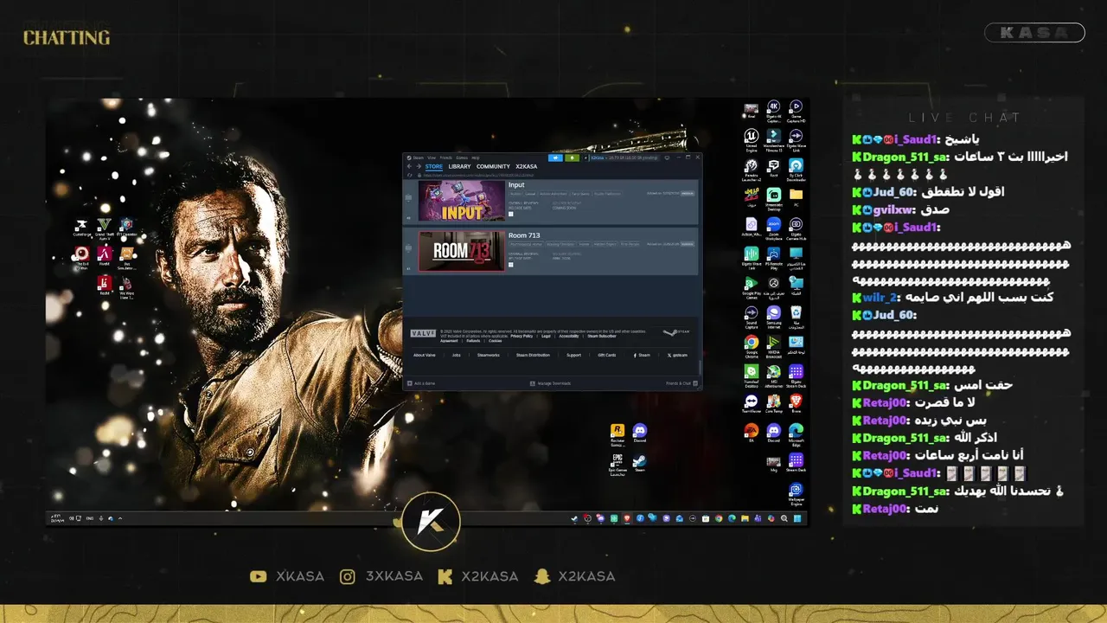
Task: Click the Input game title
Action: click(516, 184)
